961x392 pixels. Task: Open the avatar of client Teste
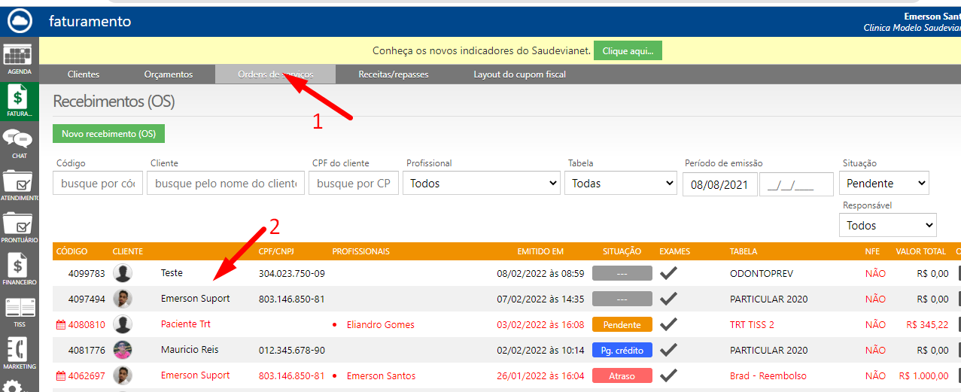(x=123, y=273)
